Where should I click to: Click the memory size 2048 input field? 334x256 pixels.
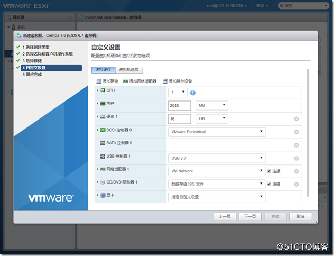click(179, 105)
